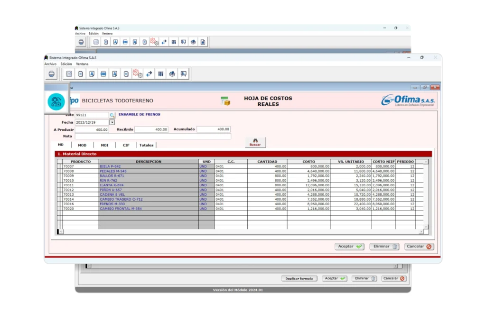
Task: Click Eliminar in the back window
Action: click(x=364, y=278)
